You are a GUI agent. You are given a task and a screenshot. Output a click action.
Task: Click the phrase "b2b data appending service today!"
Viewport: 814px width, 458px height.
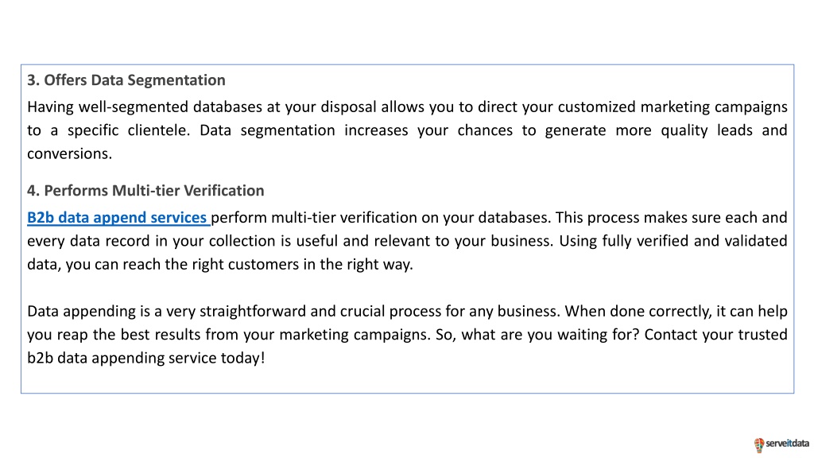click(x=146, y=358)
